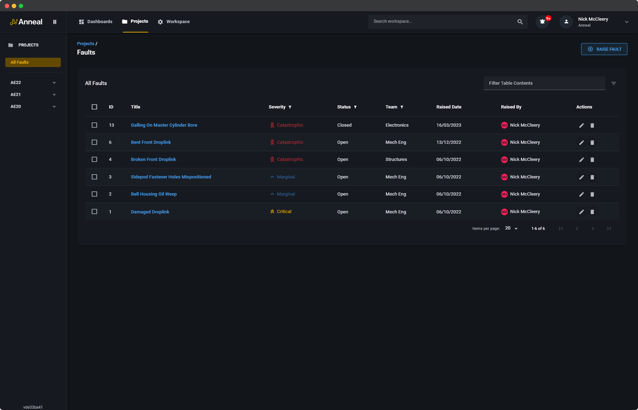
Task: Delete the Bell Housing Oil Weep fault
Action: coord(592,194)
